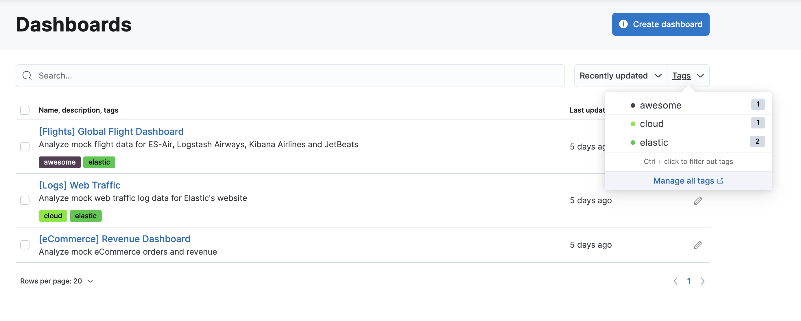This screenshot has width=801, height=321.
Task: Click the pencil edit icon for eCommerce Revenue Dashboard
Action: (x=698, y=245)
